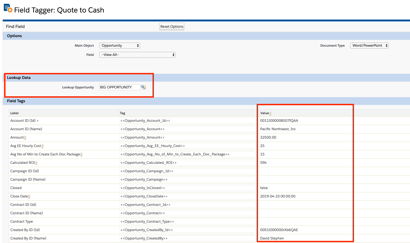
Task: Click the Account ID (Name) label
Action: click(26, 129)
